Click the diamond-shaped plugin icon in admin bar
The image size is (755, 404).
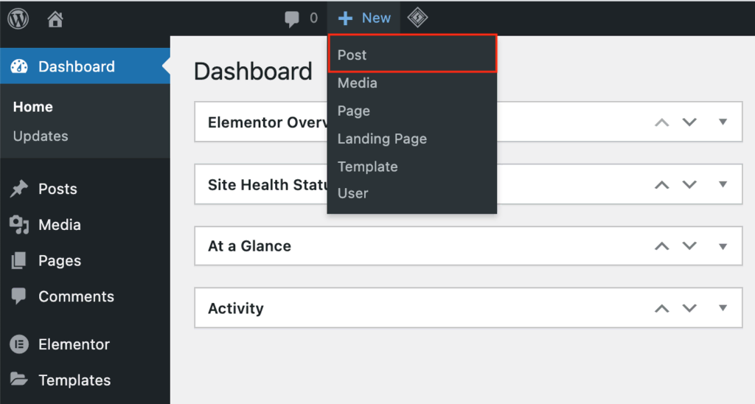point(418,18)
